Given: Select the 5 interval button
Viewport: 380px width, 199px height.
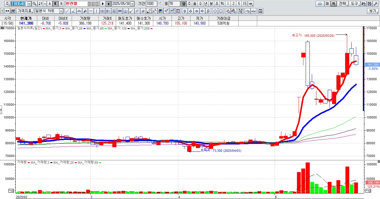Looking at the screenshot, I should 239,4.
